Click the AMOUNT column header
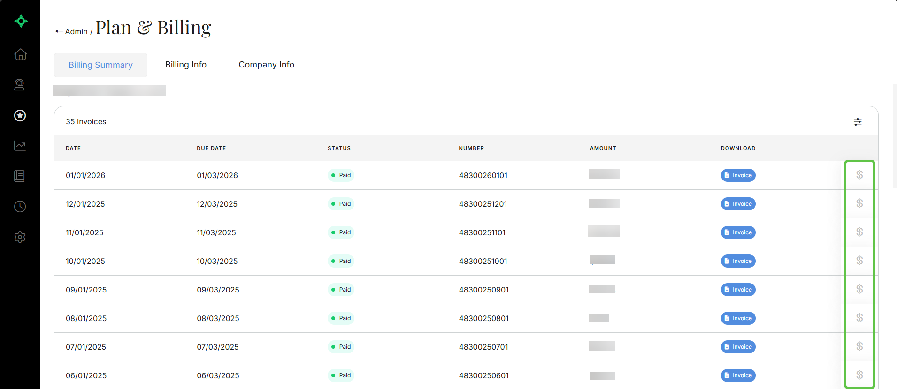This screenshot has height=389, width=897. tap(603, 148)
